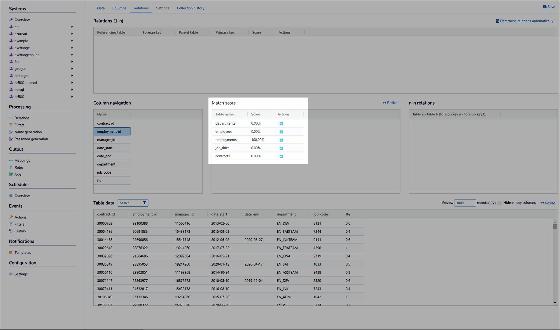Click Resize link above Match score panel
The width and height of the screenshot is (560, 330).
click(x=390, y=103)
